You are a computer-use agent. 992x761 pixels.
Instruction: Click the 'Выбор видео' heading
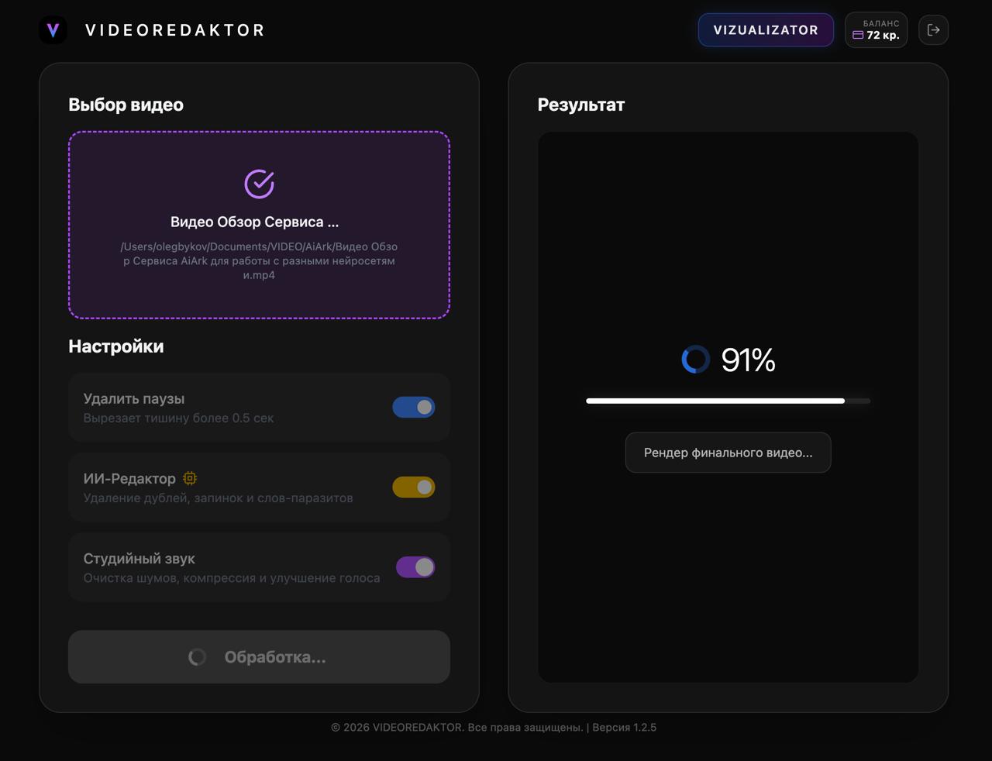(126, 105)
